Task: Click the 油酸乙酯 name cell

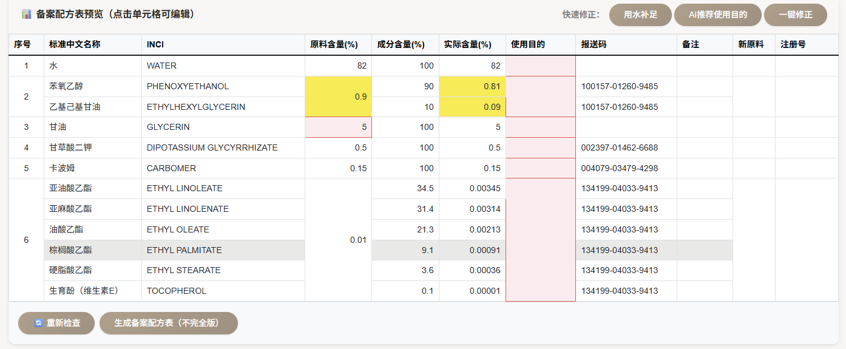Action: coord(93,230)
